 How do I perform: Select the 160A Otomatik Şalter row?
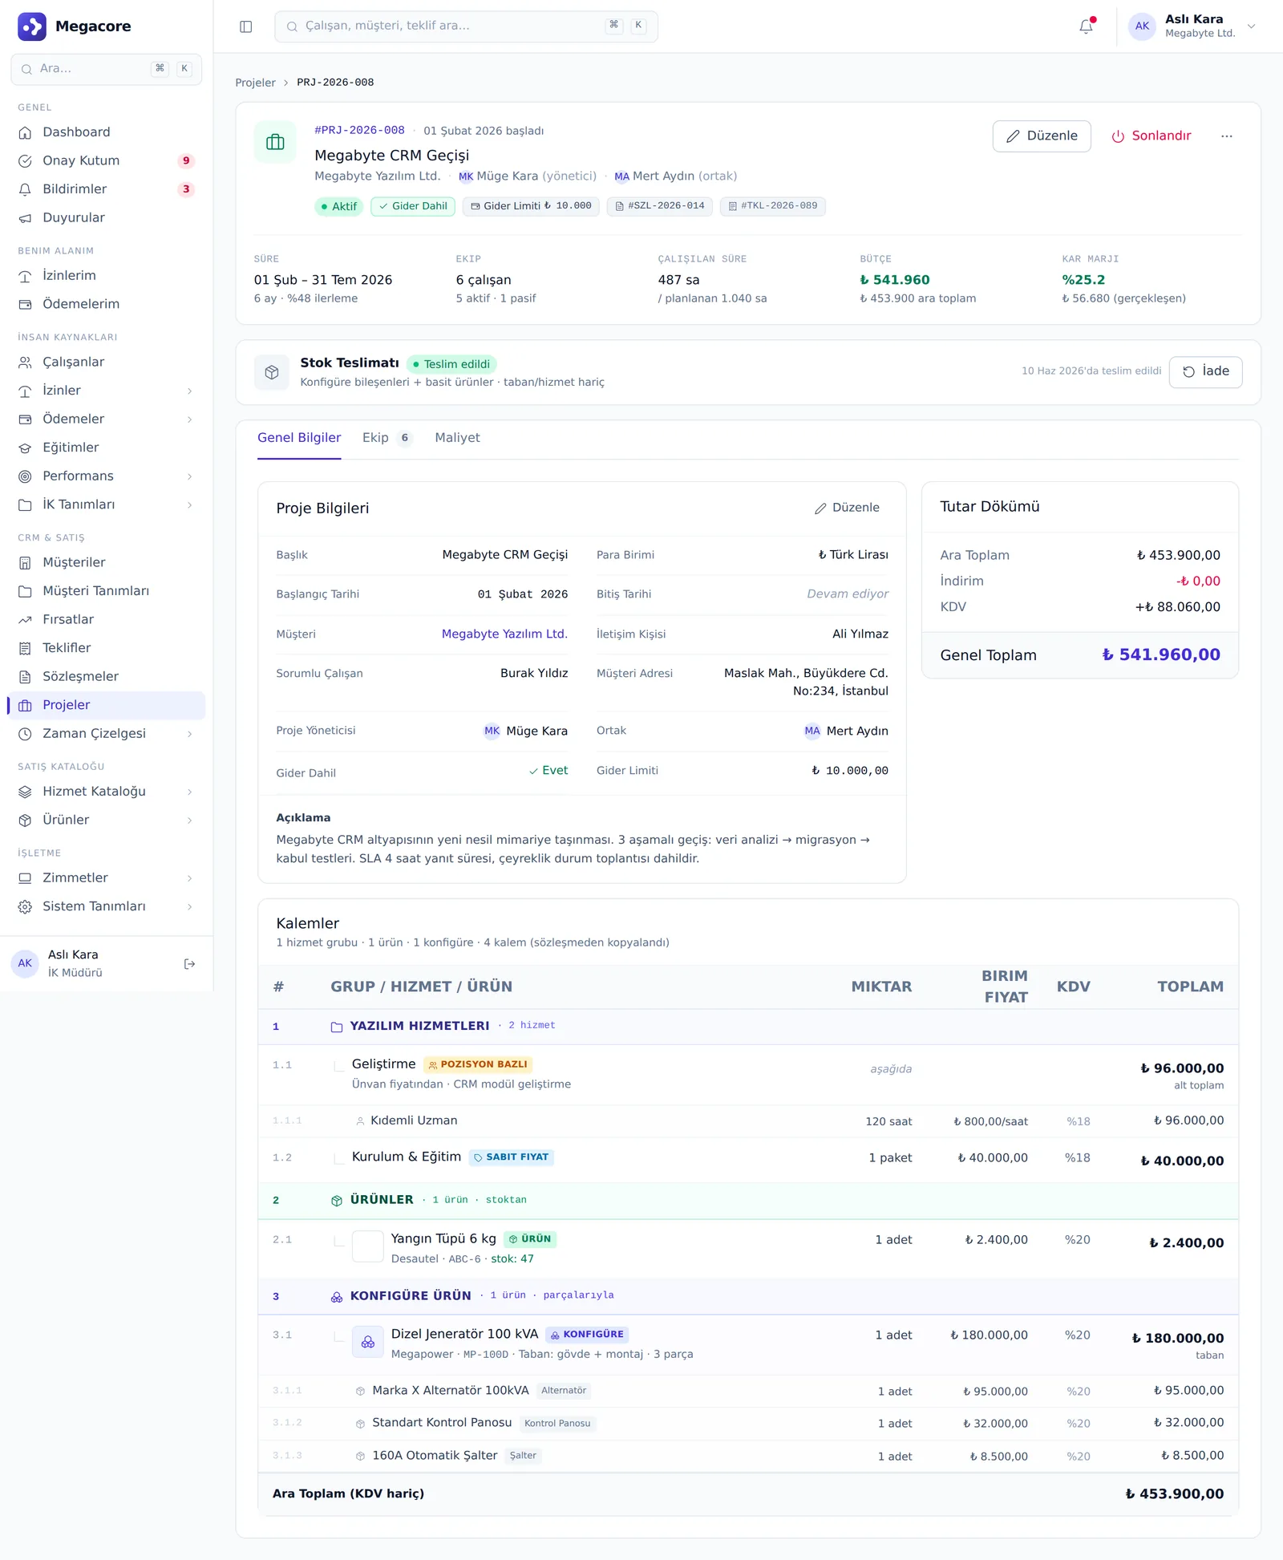coord(748,1457)
